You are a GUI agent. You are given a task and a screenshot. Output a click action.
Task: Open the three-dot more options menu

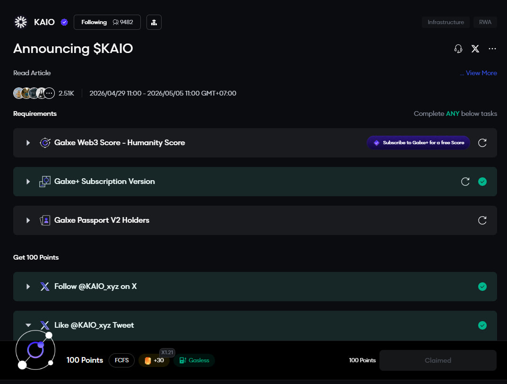click(492, 49)
